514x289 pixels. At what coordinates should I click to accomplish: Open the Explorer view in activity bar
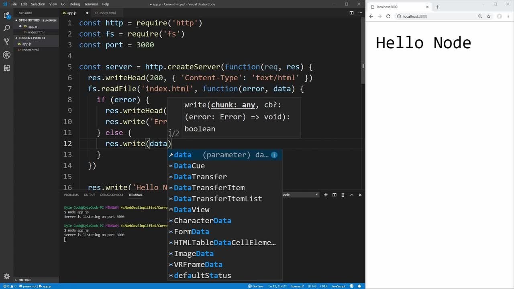pos(6,15)
